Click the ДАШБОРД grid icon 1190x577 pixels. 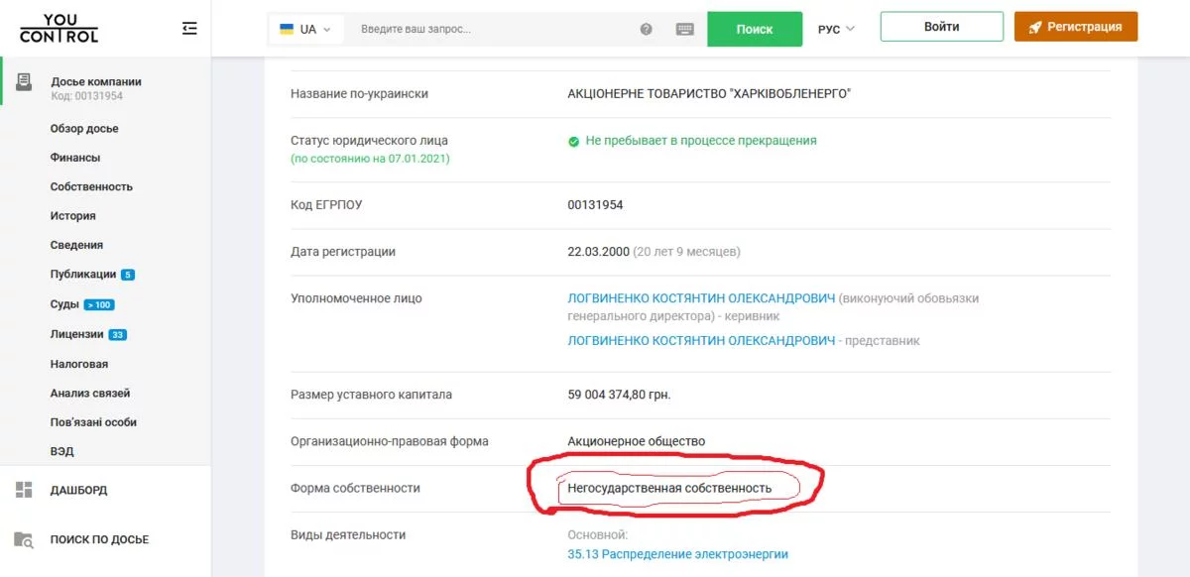(24, 490)
